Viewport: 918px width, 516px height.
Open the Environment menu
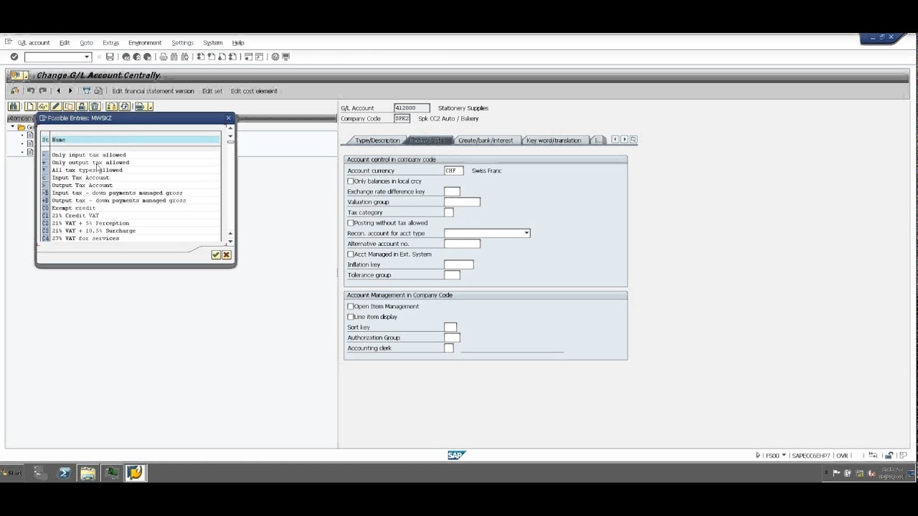[145, 43]
